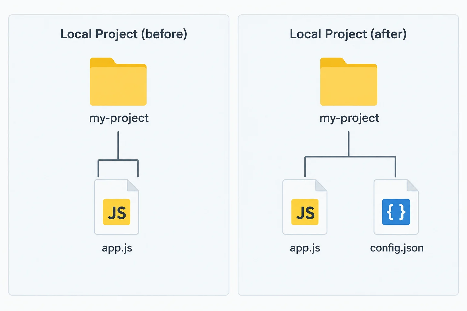Click the "my-project" label in the after panel

(349, 118)
